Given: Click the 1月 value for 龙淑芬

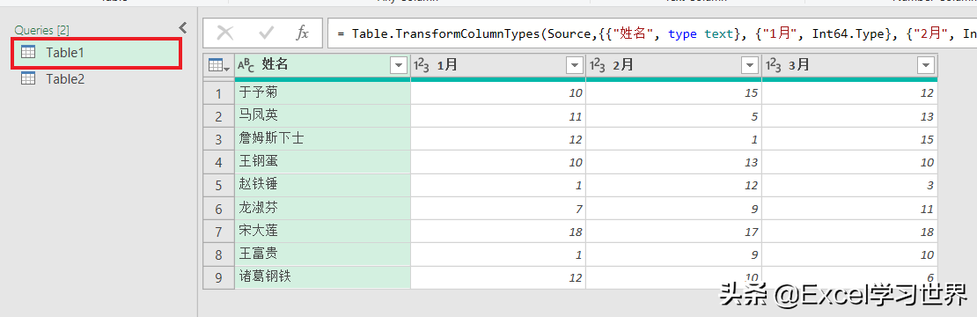Looking at the screenshot, I should tap(498, 209).
